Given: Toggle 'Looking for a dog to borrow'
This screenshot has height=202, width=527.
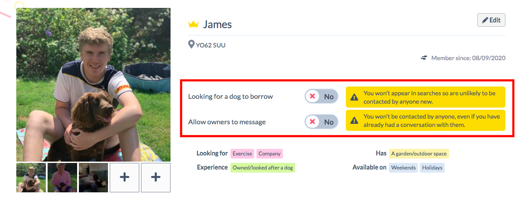Looking at the screenshot, I should pyautogui.click(x=321, y=97).
